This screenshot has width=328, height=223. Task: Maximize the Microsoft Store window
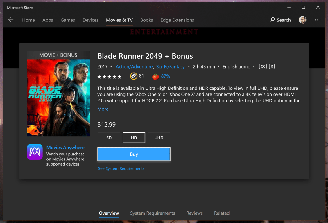pyautogui.click(x=303, y=7)
